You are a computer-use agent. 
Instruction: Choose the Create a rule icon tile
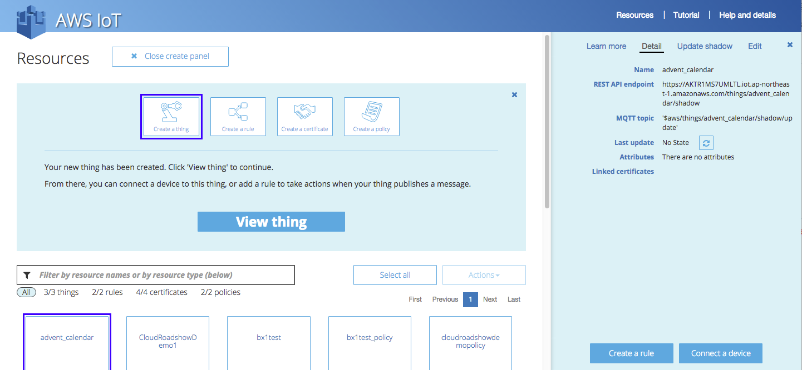[238, 117]
